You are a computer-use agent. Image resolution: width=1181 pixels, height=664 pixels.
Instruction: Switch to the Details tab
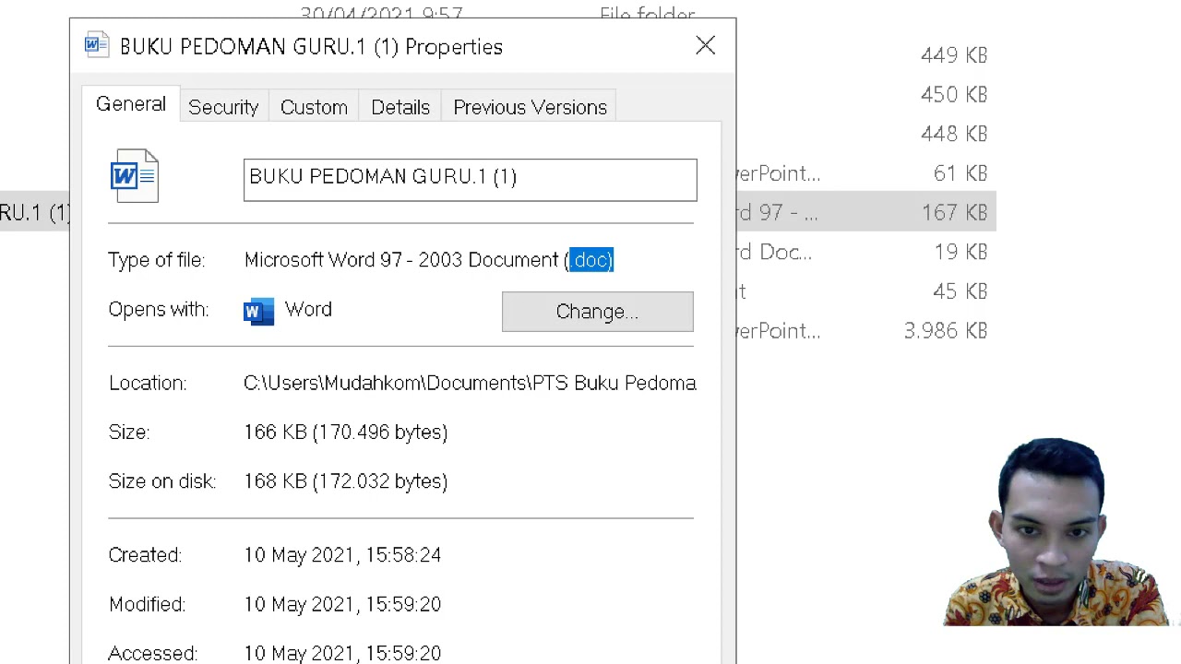click(400, 107)
